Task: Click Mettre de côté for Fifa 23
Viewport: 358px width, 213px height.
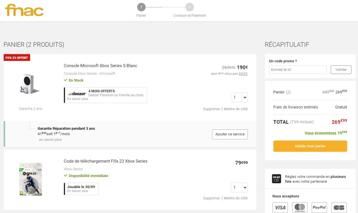Action: (x=236, y=198)
